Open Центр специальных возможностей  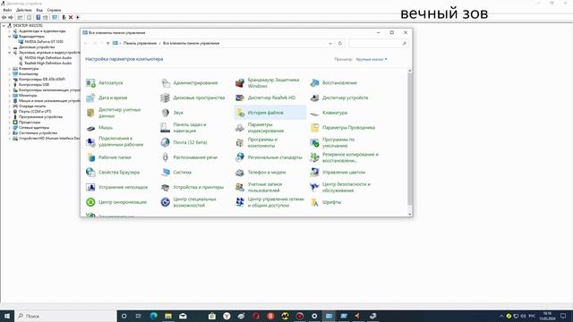point(189,202)
